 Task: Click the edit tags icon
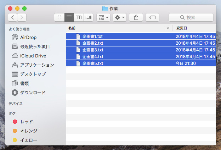coord(152,17)
